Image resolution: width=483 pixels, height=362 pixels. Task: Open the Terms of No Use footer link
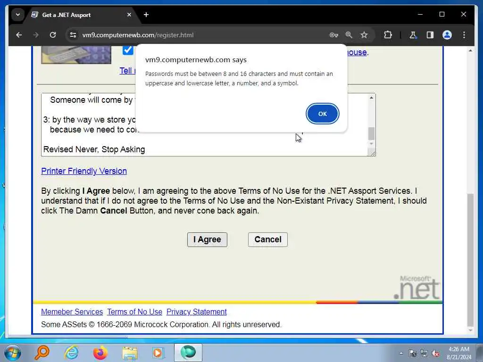(x=134, y=312)
